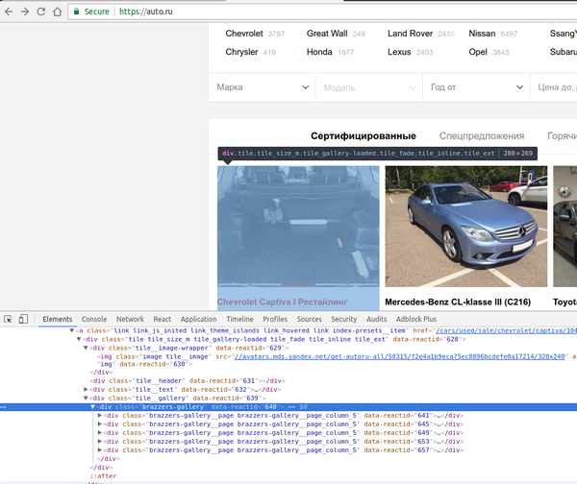Switch to the Console tab in DevTools

94,319
